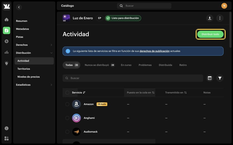
Task: Switch to the Retiro tab
Action: tap(183, 65)
